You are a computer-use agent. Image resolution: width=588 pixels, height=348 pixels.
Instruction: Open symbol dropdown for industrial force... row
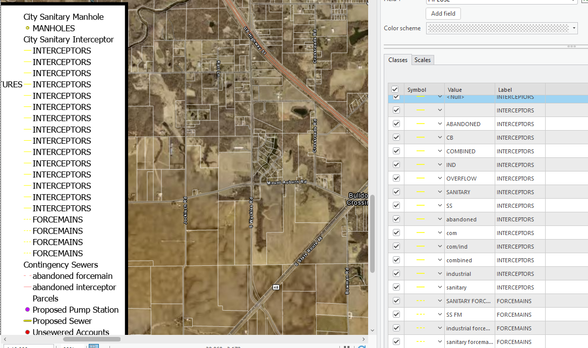click(x=440, y=328)
